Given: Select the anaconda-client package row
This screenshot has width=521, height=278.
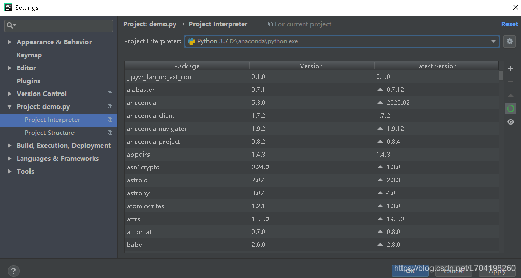Looking at the screenshot, I should [311, 115].
